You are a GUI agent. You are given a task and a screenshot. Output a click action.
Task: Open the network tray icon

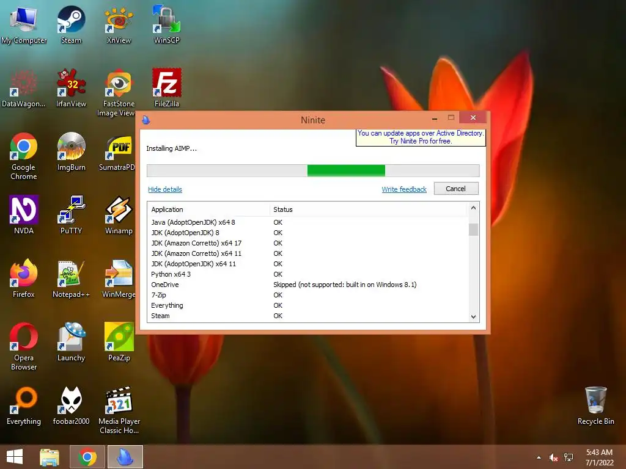(569, 457)
